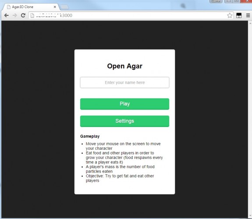This screenshot has width=252, height=219.
Task: Open the Chrome hamburger menu
Action: point(248,15)
